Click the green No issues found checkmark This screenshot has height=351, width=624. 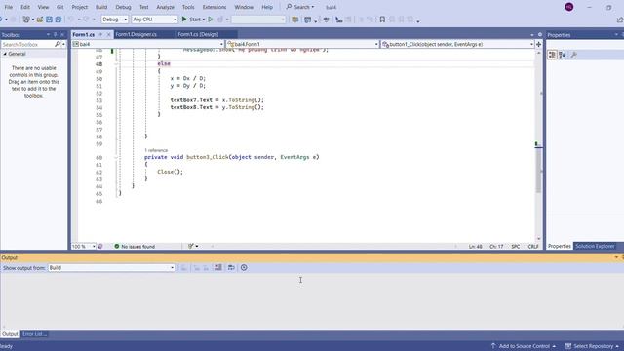click(x=117, y=247)
